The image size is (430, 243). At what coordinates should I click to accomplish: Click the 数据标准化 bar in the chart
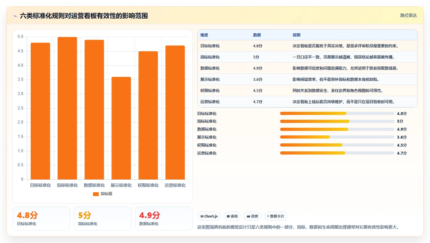(x=94, y=110)
